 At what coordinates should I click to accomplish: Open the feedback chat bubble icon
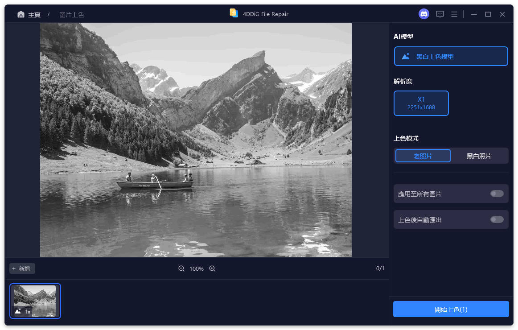pos(440,14)
